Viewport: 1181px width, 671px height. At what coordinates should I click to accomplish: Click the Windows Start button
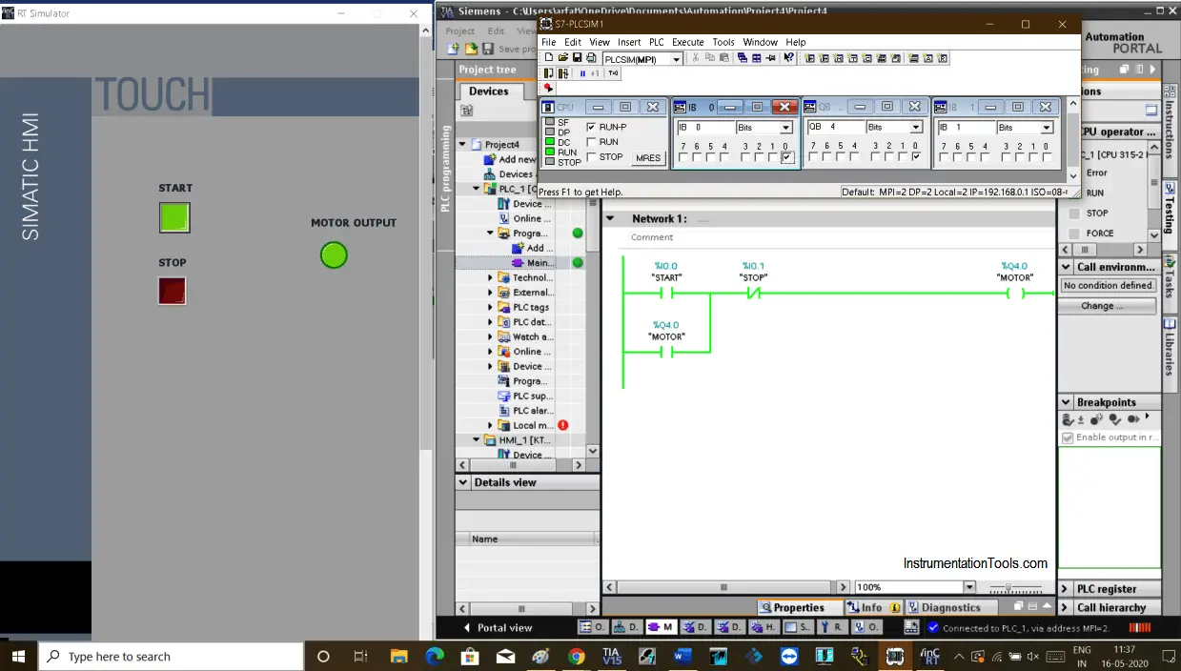[18, 656]
